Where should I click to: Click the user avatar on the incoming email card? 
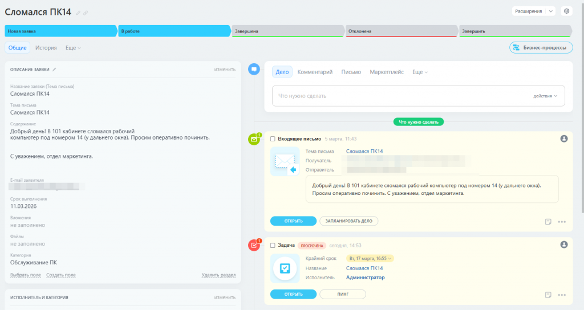pos(564,138)
